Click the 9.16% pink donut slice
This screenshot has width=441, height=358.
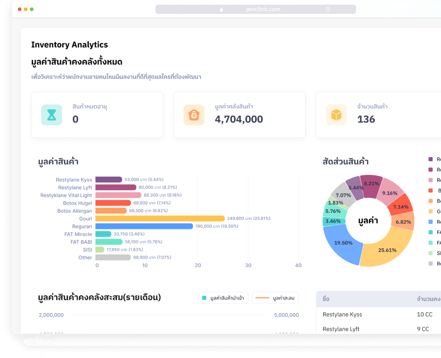[390, 193]
